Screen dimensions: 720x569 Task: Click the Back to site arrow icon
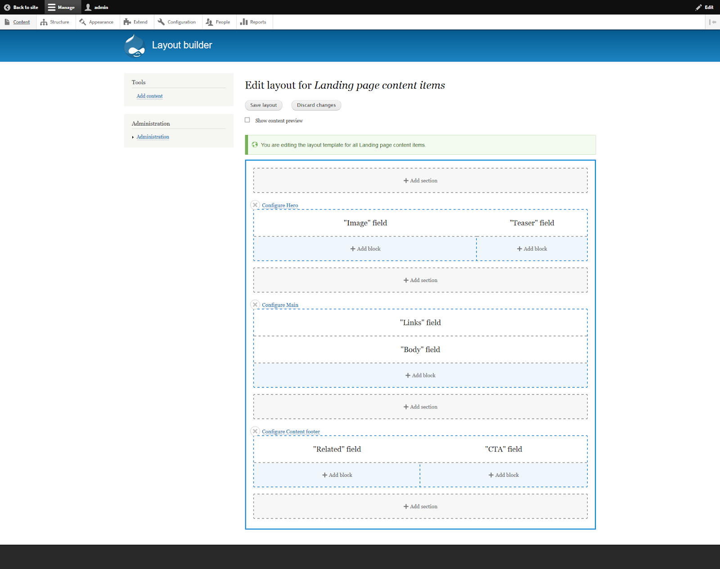click(x=7, y=7)
